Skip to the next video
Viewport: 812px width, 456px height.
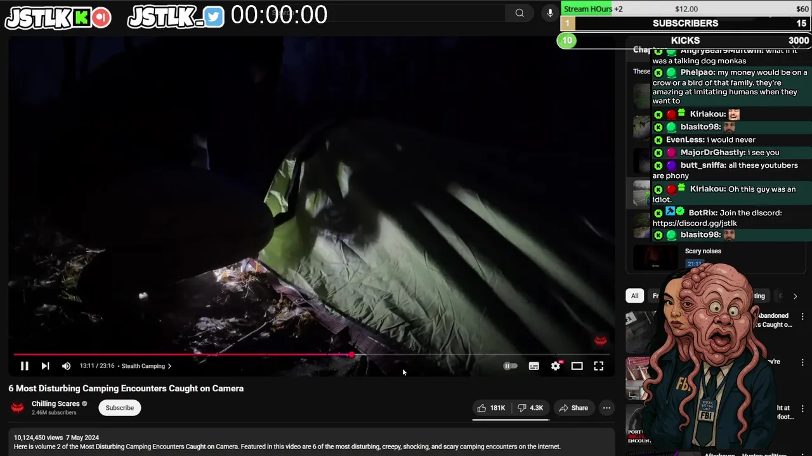coord(45,366)
